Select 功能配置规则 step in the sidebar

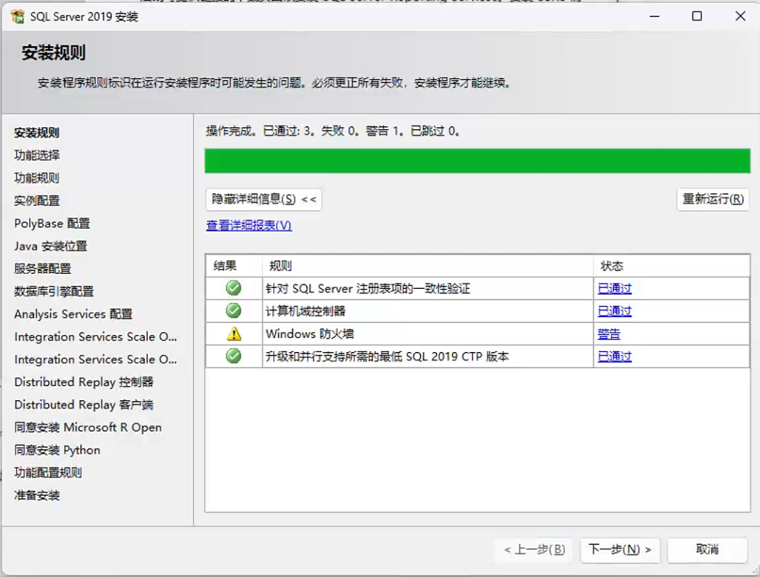[x=48, y=473]
